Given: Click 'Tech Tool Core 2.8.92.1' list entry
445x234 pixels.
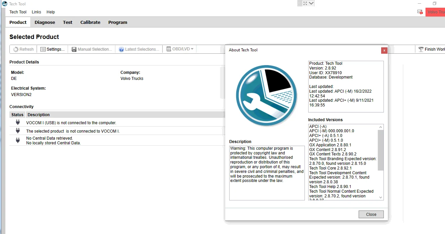Looking at the screenshot, I should coord(330,168).
